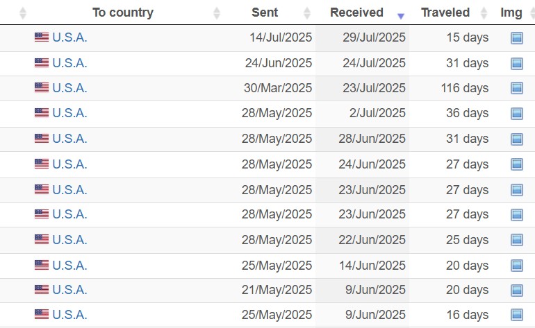Viewport: 535px width, 328px height.
Task: View postcard image for the 116 days row
Action: click(x=516, y=88)
